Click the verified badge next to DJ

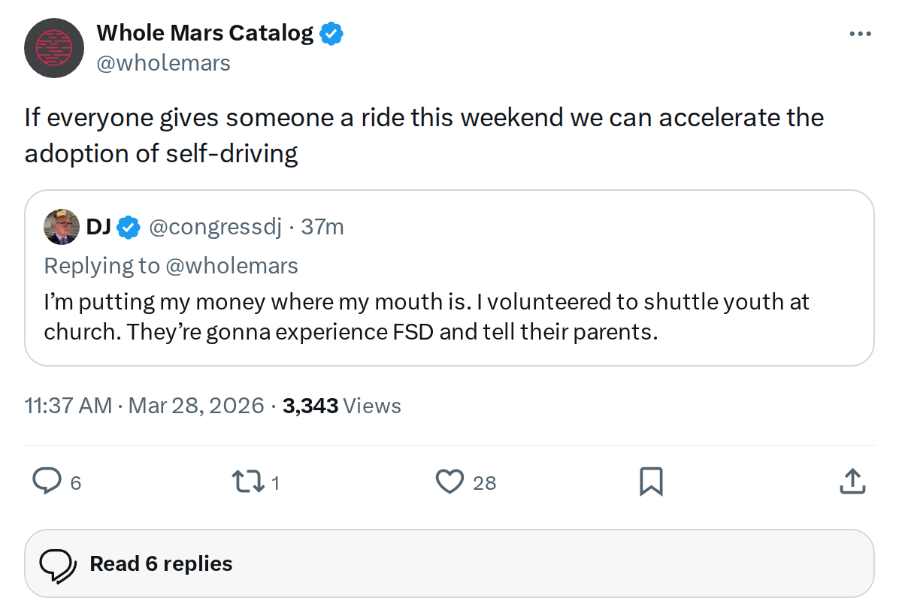tap(130, 227)
